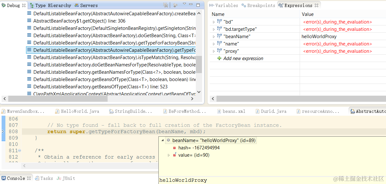386x184 pixels.
Task: Expand the "bd" expression
Action: coord(214,22)
